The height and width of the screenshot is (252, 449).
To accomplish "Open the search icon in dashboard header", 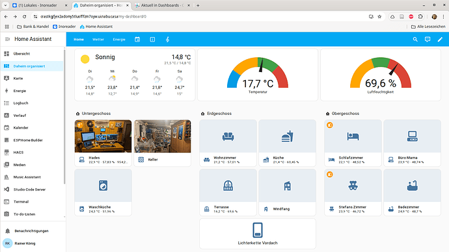I will (x=415, y=40).
